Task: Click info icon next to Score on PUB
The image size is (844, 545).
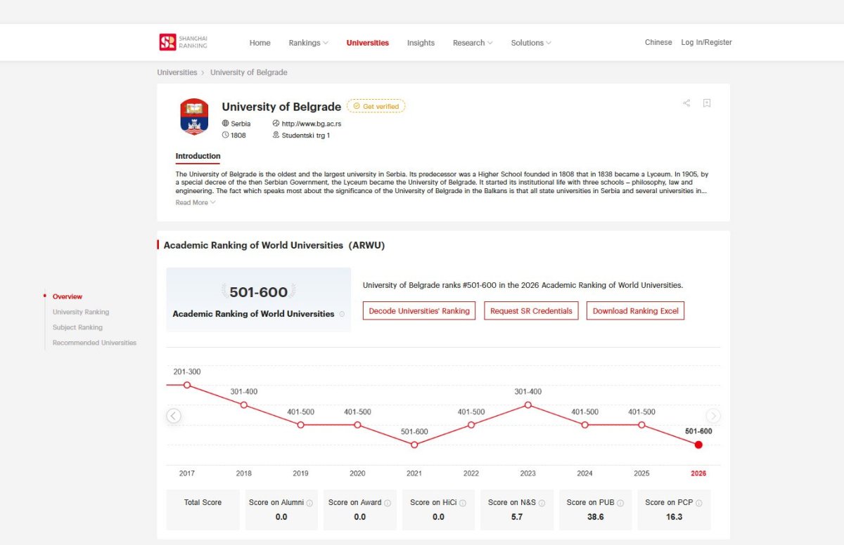Action: [620, 503]
